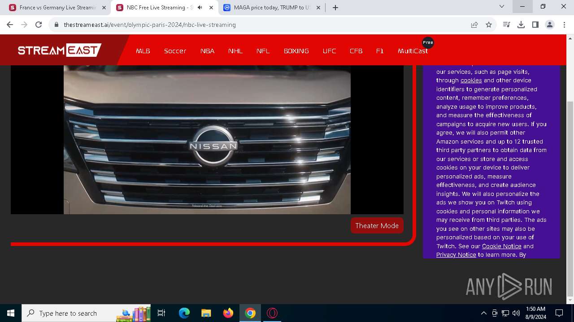Mute the NBC tab via speaker icon
The height and width of the screenshot is (322, 574).
(x=200, y=8)
